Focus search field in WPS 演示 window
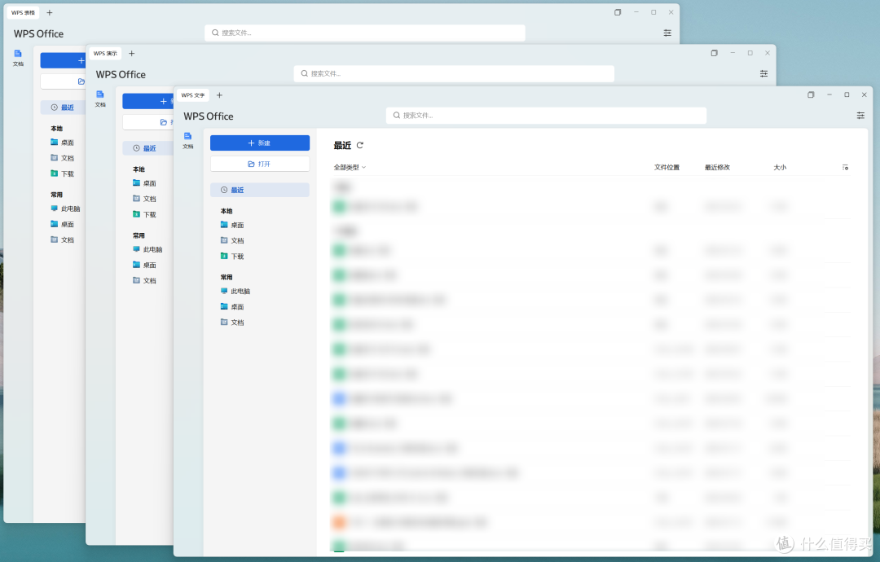Screen dimensions: 880x562 coord(454,73)
